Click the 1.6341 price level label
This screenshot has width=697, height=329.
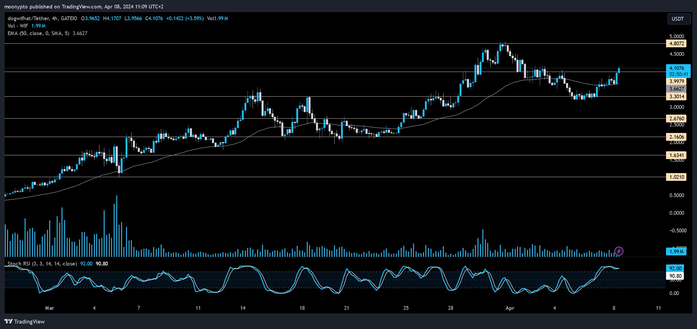(x=676, y=155)
